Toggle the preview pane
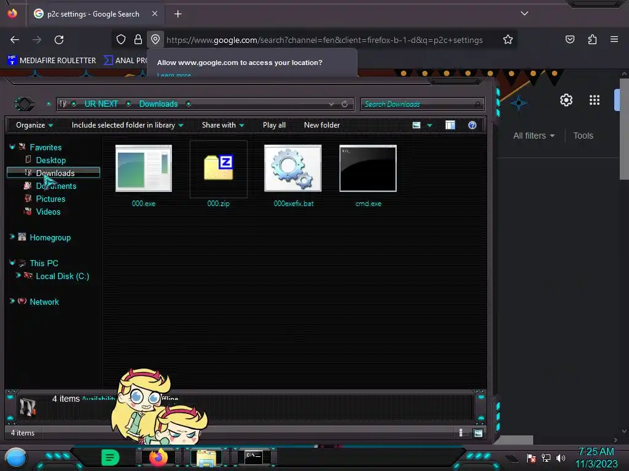The height and width of the screenshot is (471, 629). 450,125
